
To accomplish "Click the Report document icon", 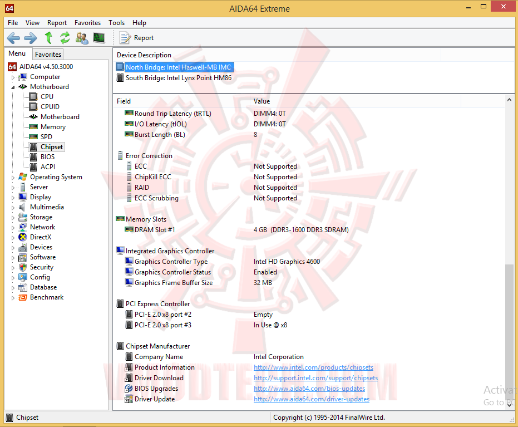I will [x=125, y=38].
